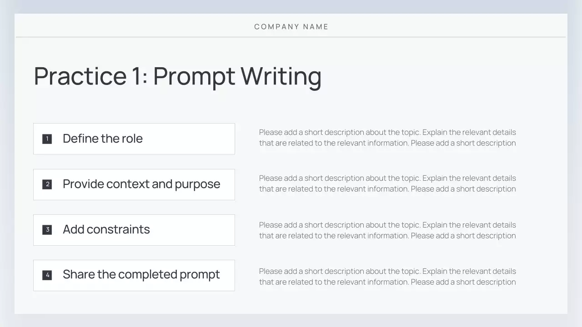
Task: Click "Share the completed prompt" label
Action: click(141, 275)
